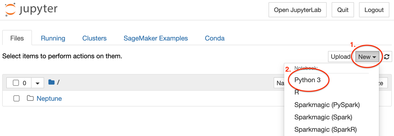Viewport: 394px width, 136px height.
Task: Open the selection filter dropdown arrow
Action: tap(37, 83)
